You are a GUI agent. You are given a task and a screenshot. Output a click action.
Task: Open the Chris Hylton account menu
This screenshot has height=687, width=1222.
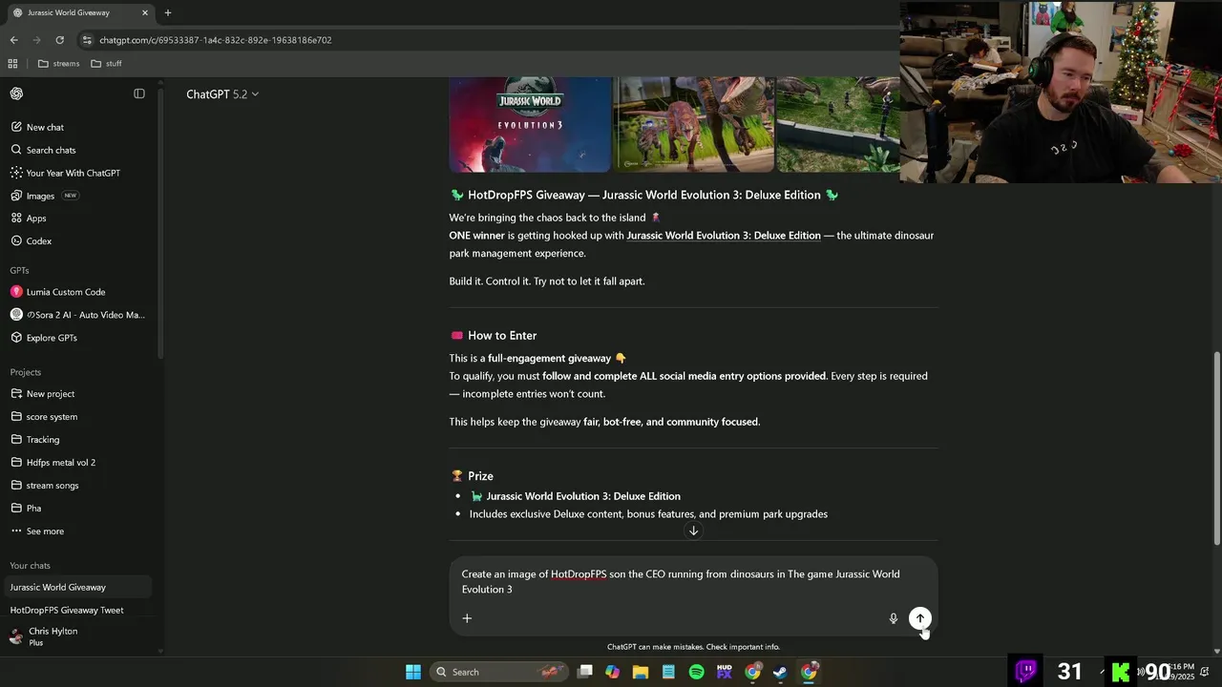[78, 636]
